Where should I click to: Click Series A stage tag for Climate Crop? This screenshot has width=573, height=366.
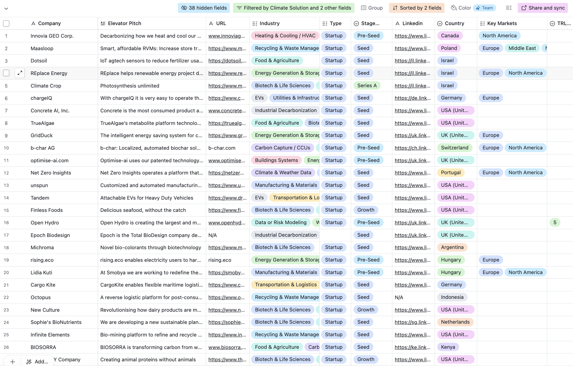coord(367,86)
